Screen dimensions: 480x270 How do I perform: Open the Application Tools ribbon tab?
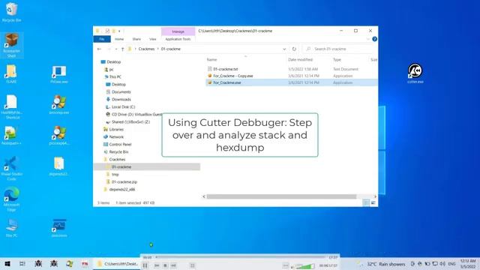coord(178,39)
